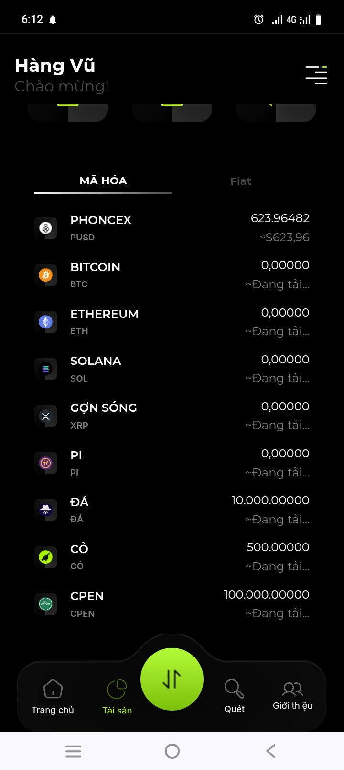Open the hamburger menu icon
344x770 pixels.
pos(316,75)
